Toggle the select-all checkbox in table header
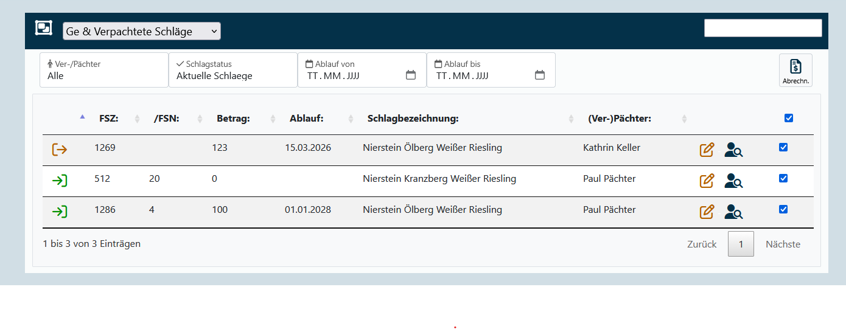Image resolution: width=846 pixels, height=329 pixels. [x=789, y=118]
